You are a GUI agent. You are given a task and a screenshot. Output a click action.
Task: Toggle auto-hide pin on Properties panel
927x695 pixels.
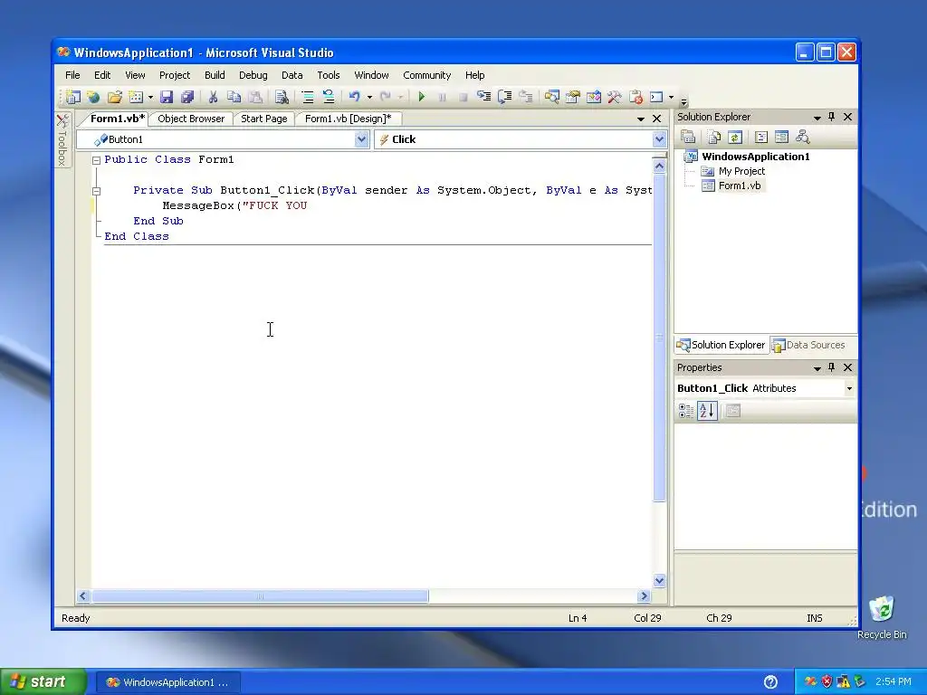pos(832,367)
